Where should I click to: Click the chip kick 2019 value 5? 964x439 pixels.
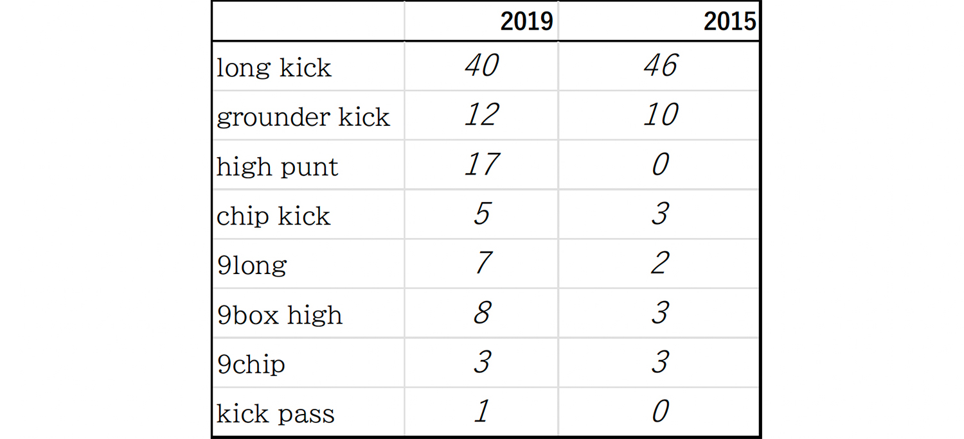click(x=481, y=214)
